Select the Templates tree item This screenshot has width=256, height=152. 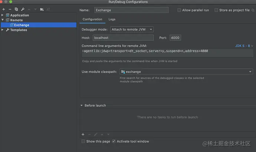pos(19,30)
